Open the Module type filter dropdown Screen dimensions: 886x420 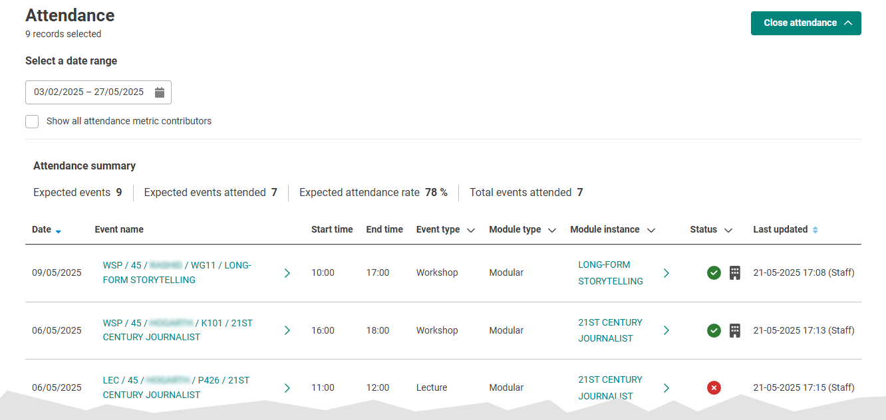tap(551, 230)
